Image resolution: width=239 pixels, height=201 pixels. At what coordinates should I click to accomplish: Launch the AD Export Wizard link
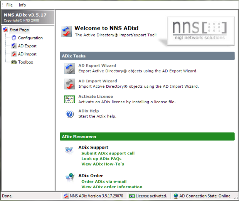coord(97,65)
